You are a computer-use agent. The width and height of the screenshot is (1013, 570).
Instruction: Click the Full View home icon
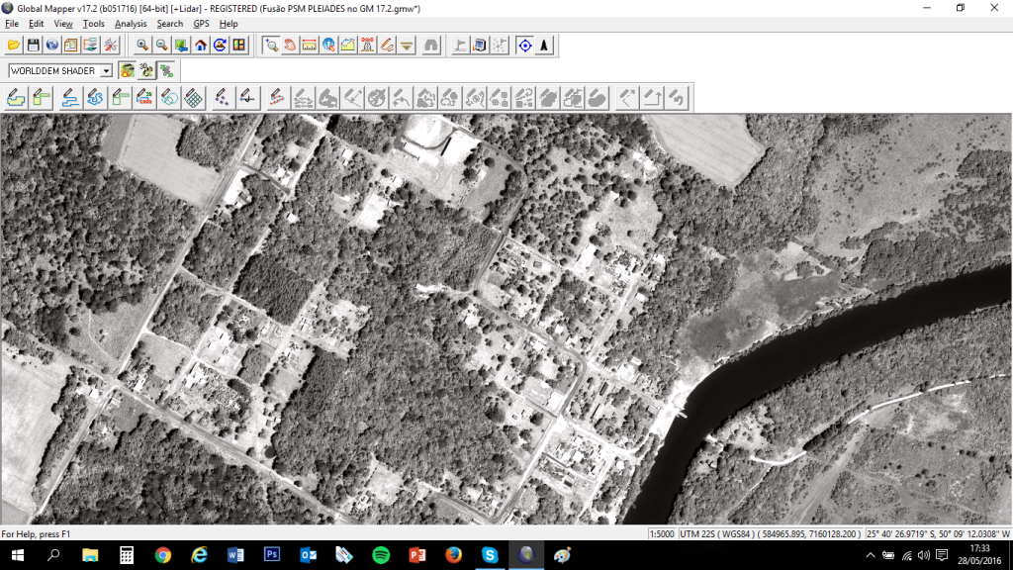point(201,45)
